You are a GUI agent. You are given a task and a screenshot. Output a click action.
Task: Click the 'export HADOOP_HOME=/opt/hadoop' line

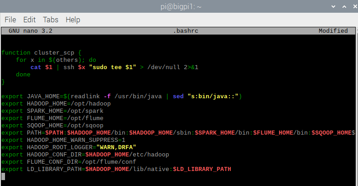pyautogui.click(x=56, y=104)
